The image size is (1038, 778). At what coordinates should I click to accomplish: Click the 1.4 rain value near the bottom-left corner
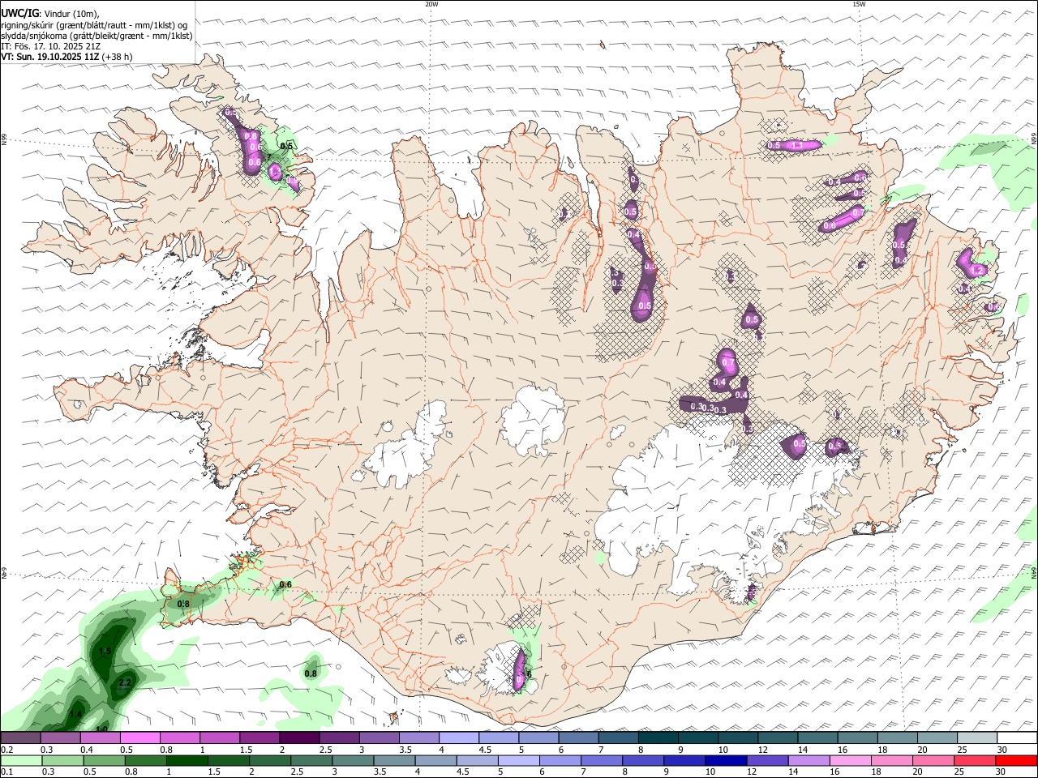(x=76, y=714)
